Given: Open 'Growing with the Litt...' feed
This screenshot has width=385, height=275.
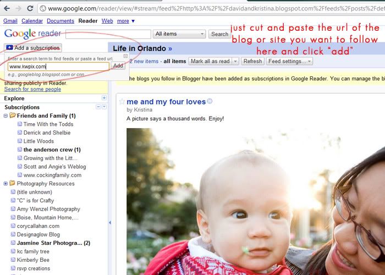Looking at the screenshot, I should (x=51, y=158).
